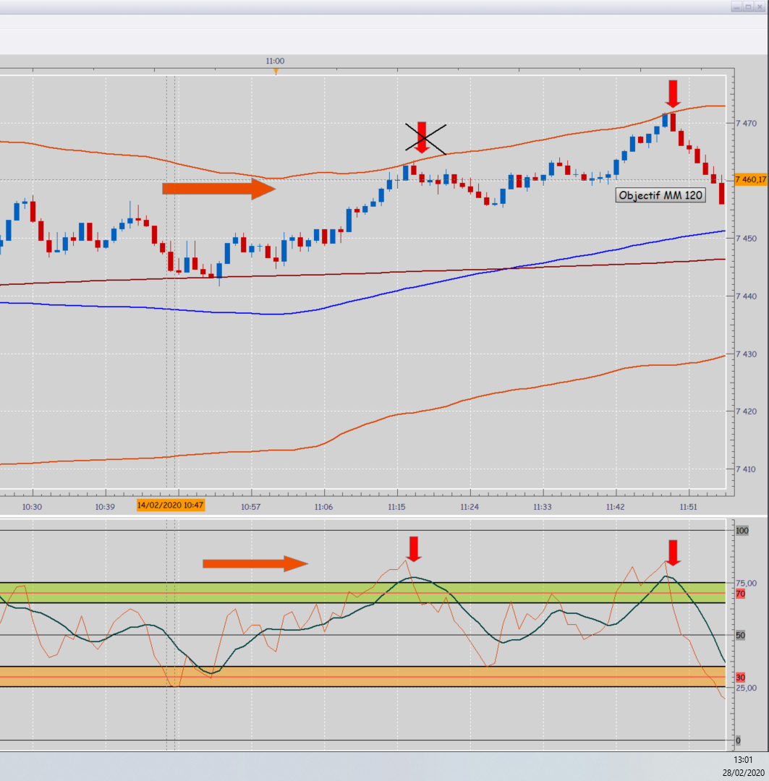The image size is (769, 781).
Task: Click the red 30 level tag
Action: pyautogui.click(x=741, y=678)
